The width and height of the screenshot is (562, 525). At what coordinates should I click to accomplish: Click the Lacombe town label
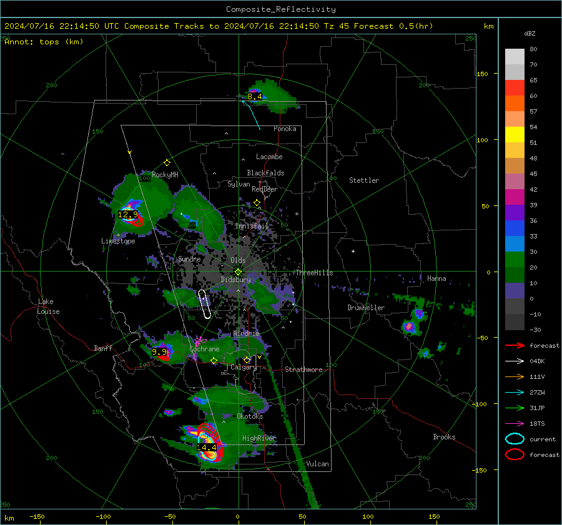pos(269,157)
